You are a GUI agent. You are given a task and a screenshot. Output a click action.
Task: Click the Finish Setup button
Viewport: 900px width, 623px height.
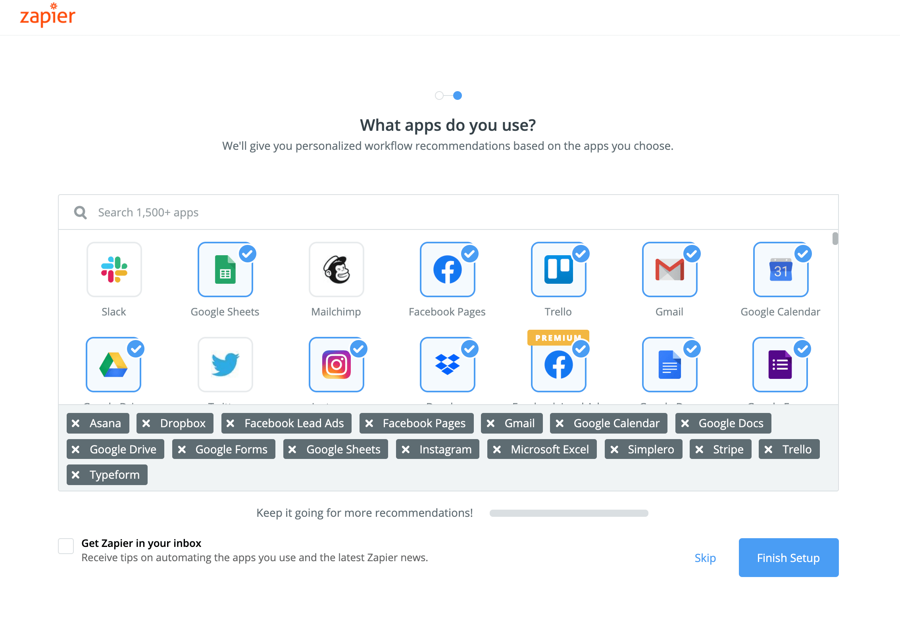coord(788,558)
